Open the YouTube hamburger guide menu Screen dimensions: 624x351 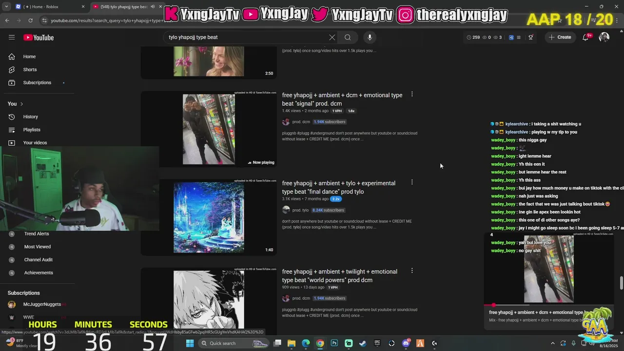point(12,38)
